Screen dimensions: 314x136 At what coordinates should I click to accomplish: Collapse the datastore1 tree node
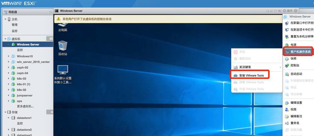point(9,118)
